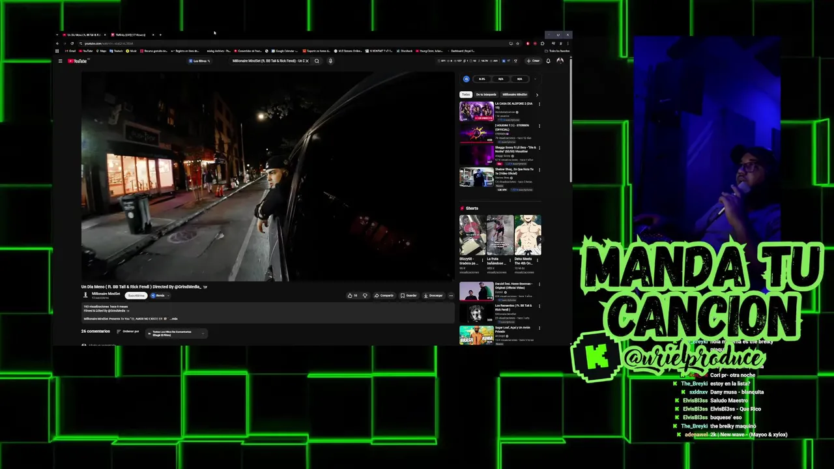Image resolution: width=834 pixels, height=469 pixels.
Task: Click the Millionaire MindSet channel avatar
Action: 85,295
